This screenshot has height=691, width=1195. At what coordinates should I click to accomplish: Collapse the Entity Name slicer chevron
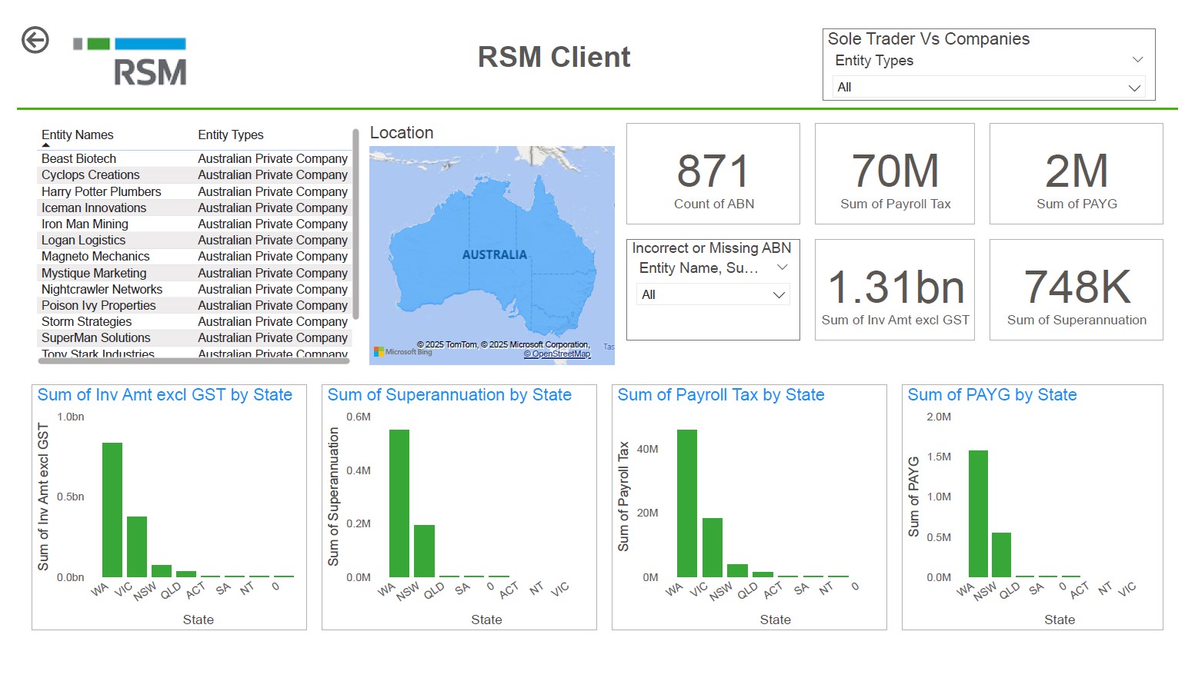click(x=783, y=267)
